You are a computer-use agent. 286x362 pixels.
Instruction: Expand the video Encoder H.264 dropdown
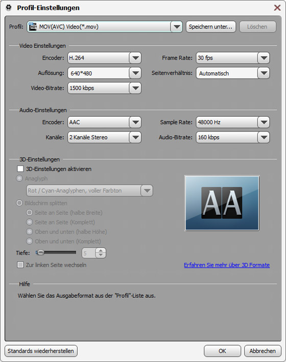pos(135,58)
